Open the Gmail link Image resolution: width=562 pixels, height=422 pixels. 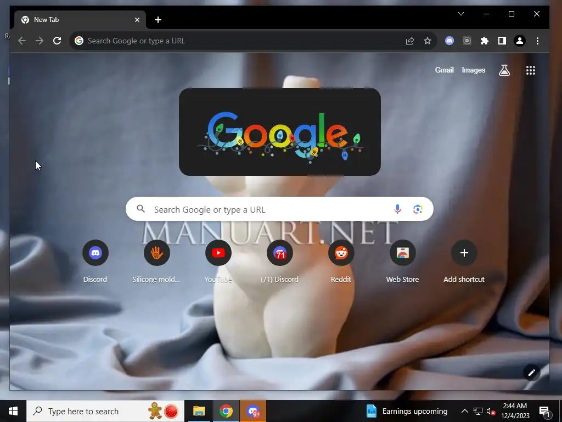click(x=444, y=70)
